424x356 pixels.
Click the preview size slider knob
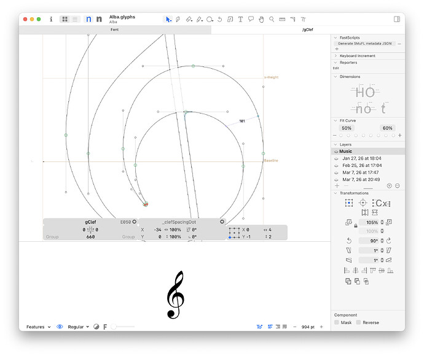114,327
